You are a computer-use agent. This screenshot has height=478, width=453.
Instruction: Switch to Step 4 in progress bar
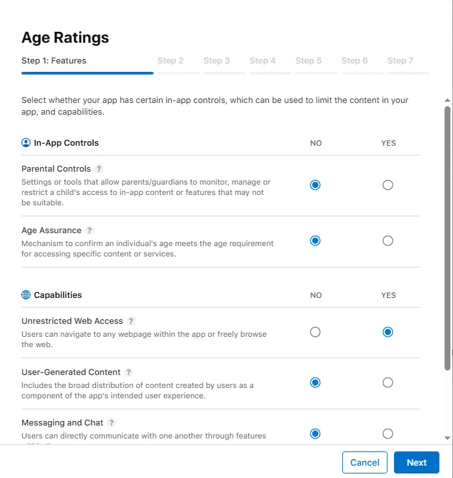(262, 61)
